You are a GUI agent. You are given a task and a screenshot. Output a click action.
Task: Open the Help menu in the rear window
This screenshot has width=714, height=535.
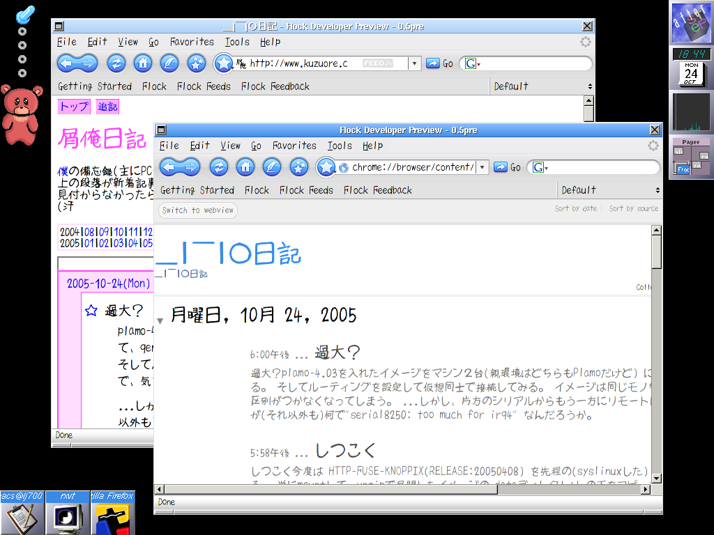click(x=270, y=42)
